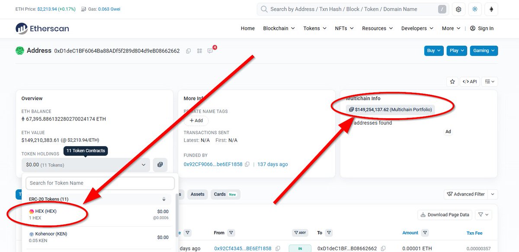Go to Home menu item
Viewport: 519px width, 252px height.
(x=248, y=28)
